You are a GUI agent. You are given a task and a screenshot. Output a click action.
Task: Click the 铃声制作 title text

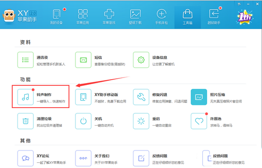44,95
